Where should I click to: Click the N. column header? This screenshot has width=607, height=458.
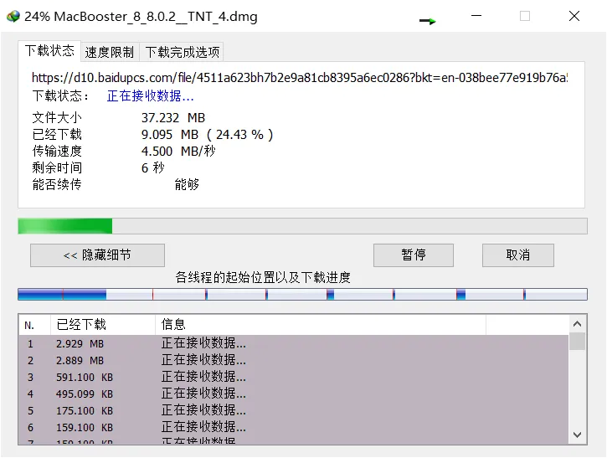tap(34, 325)
